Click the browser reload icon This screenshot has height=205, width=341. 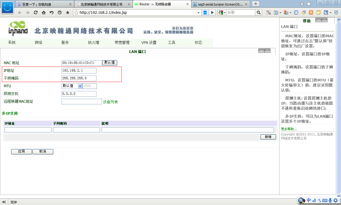point(35,13)
